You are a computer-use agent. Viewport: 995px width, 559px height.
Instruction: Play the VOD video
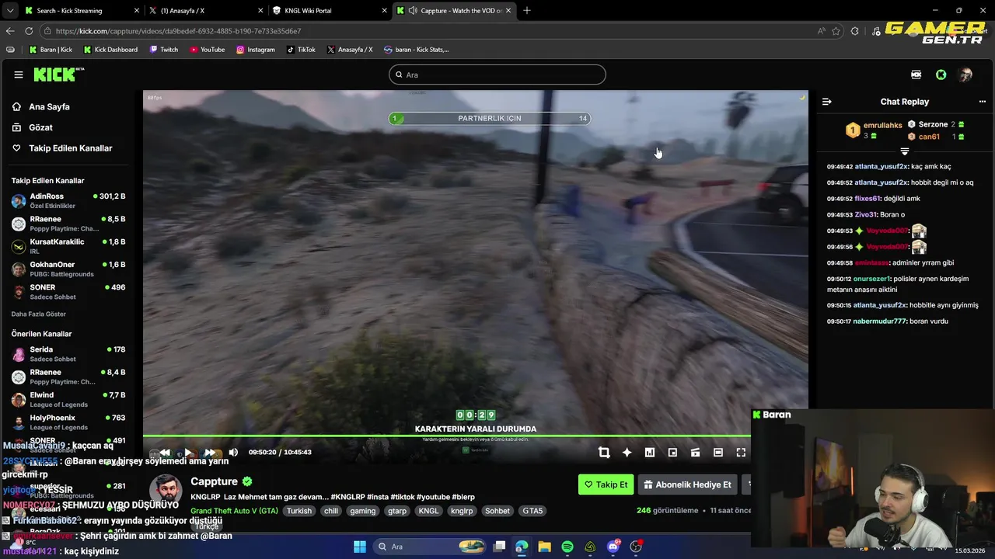click(187, 453)
